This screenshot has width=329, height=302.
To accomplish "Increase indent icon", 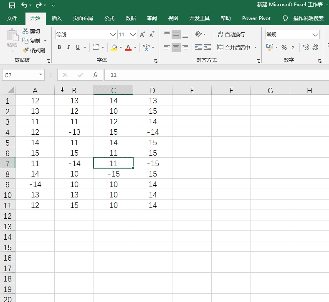I will [x=208, y=47].
